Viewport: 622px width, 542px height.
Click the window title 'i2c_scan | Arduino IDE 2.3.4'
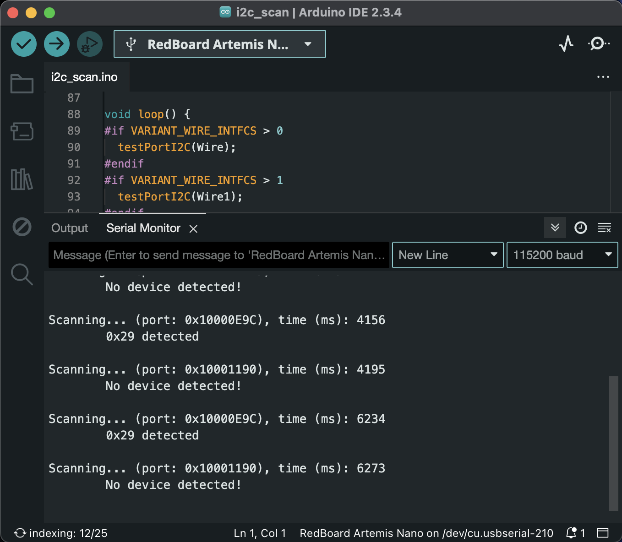coord(319,12)
